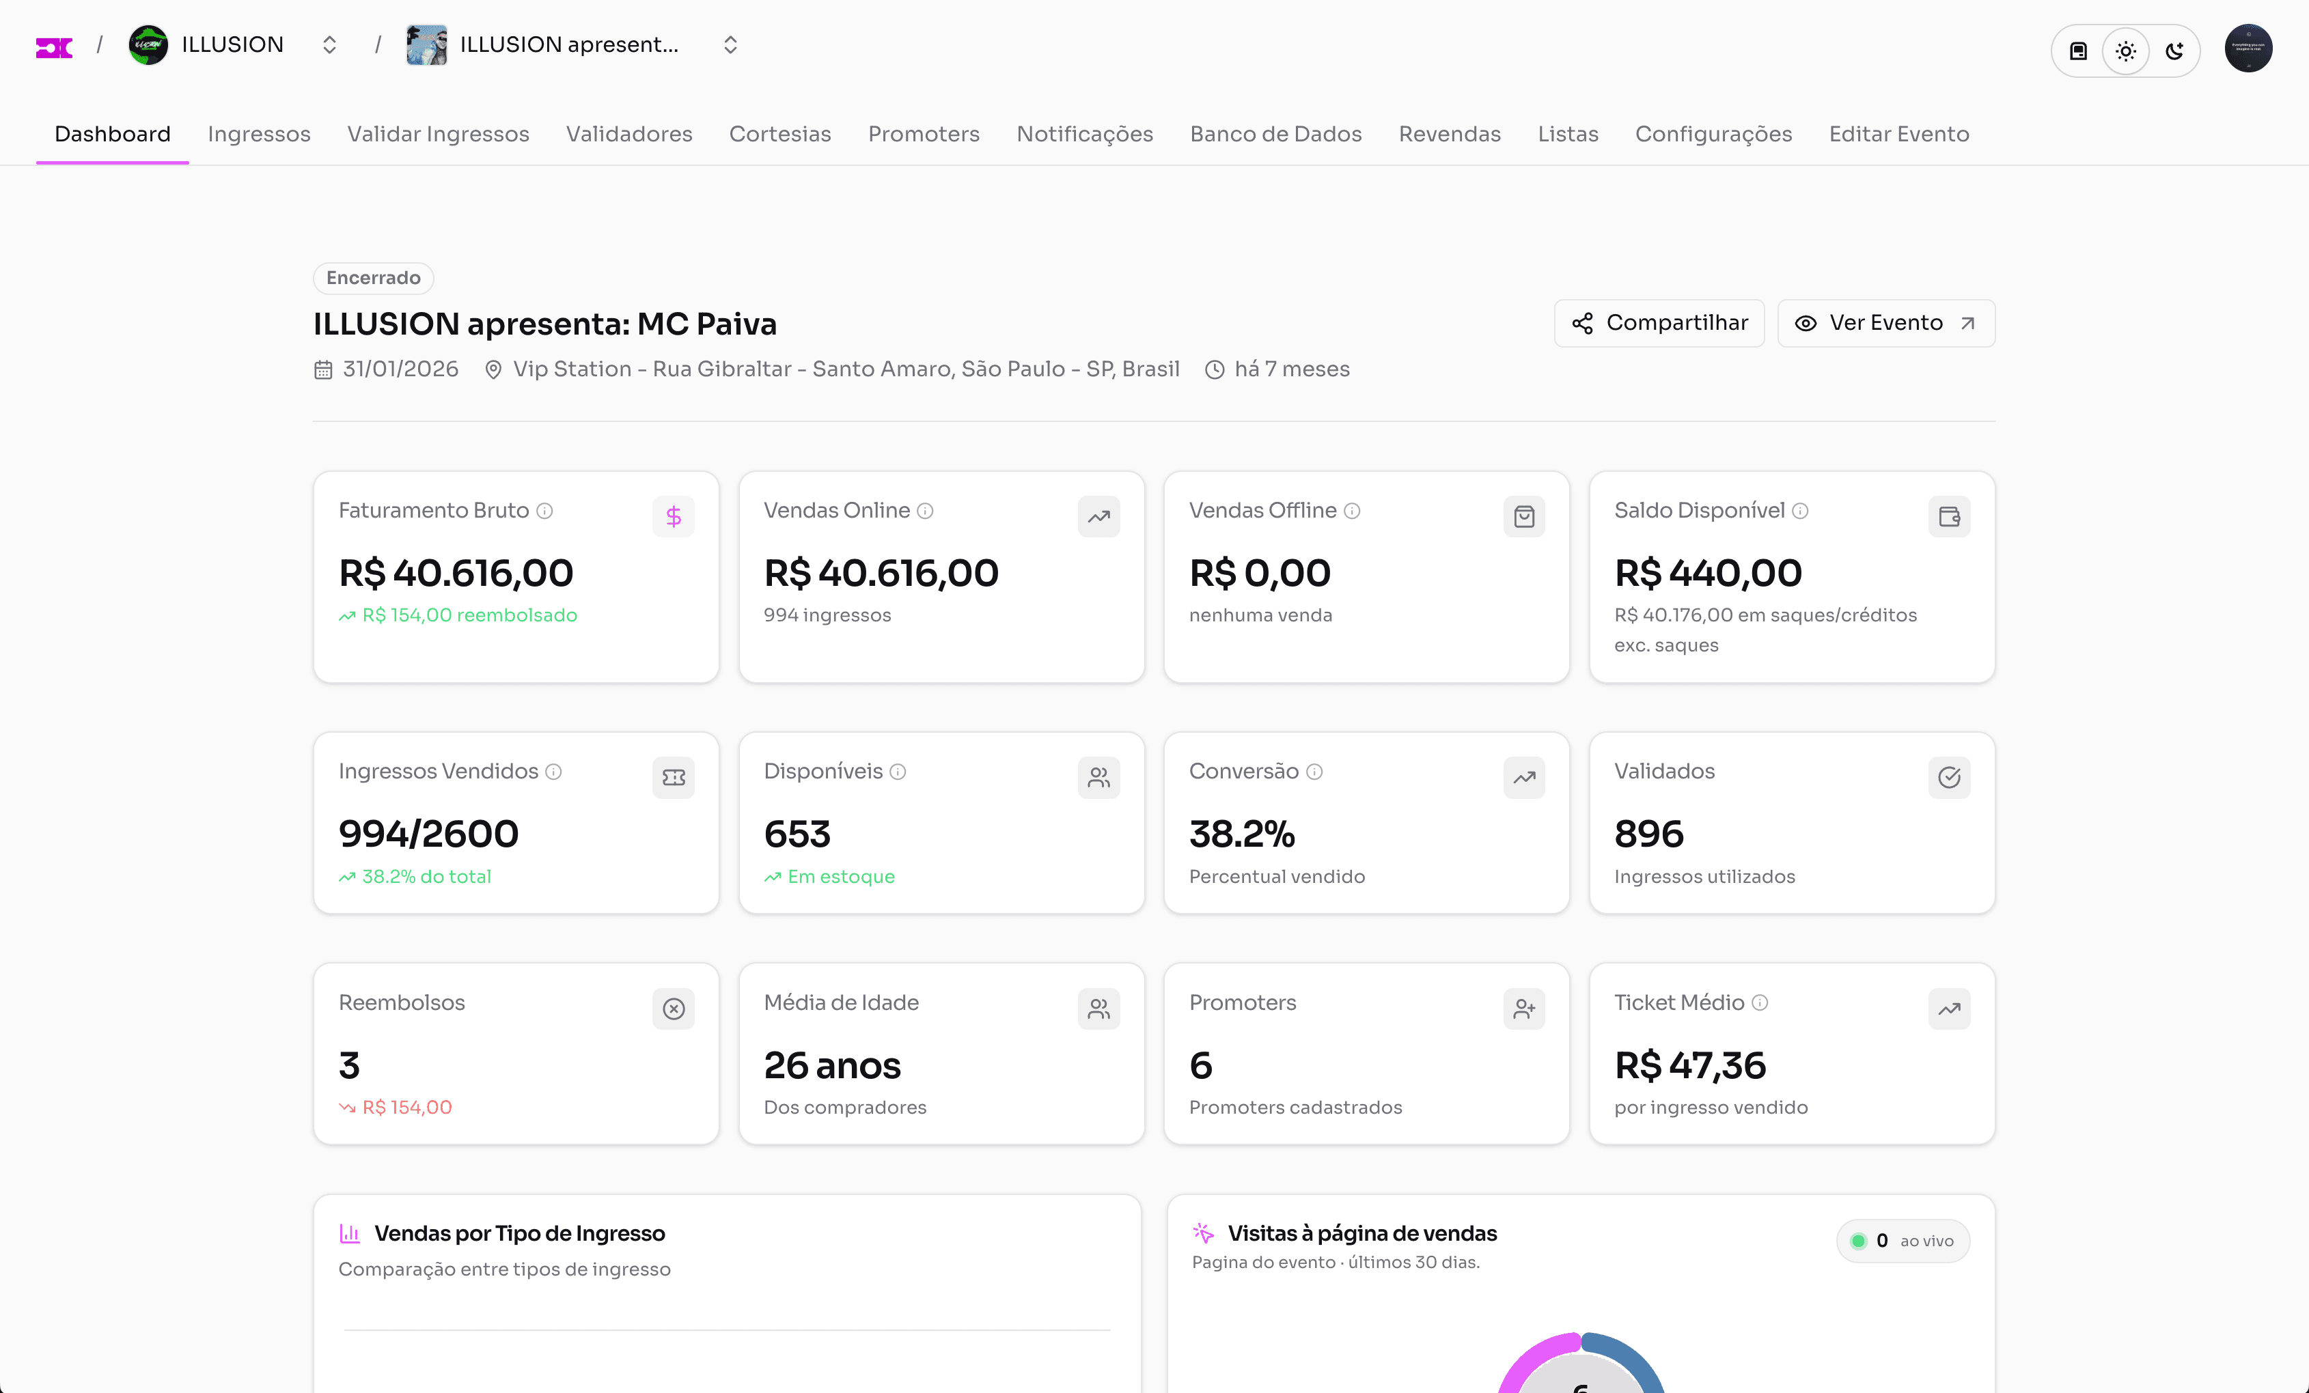The image size is (2309, 1393).
Task: Click the calendar icon beside 31/01/2026
Action: pos(322,370)
